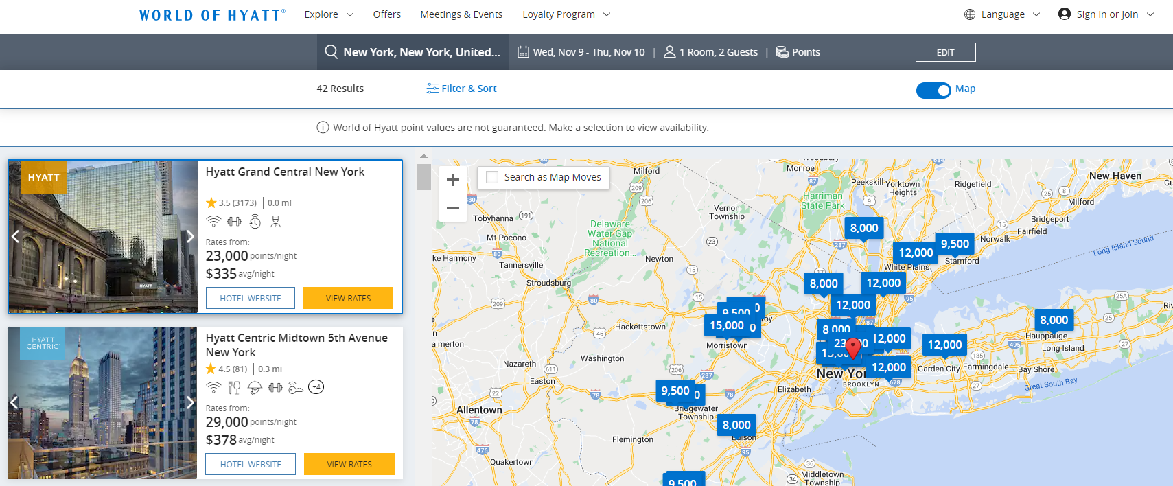Select the 9,500 pin near Stamford
This screenshot has width=1173, height=486.
955,244
